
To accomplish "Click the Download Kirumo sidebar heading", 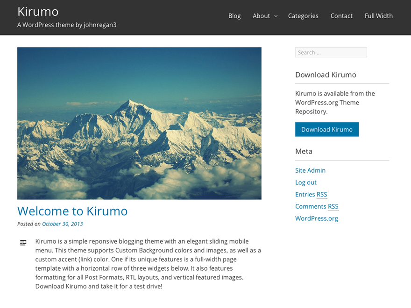I will pos(326,75).
